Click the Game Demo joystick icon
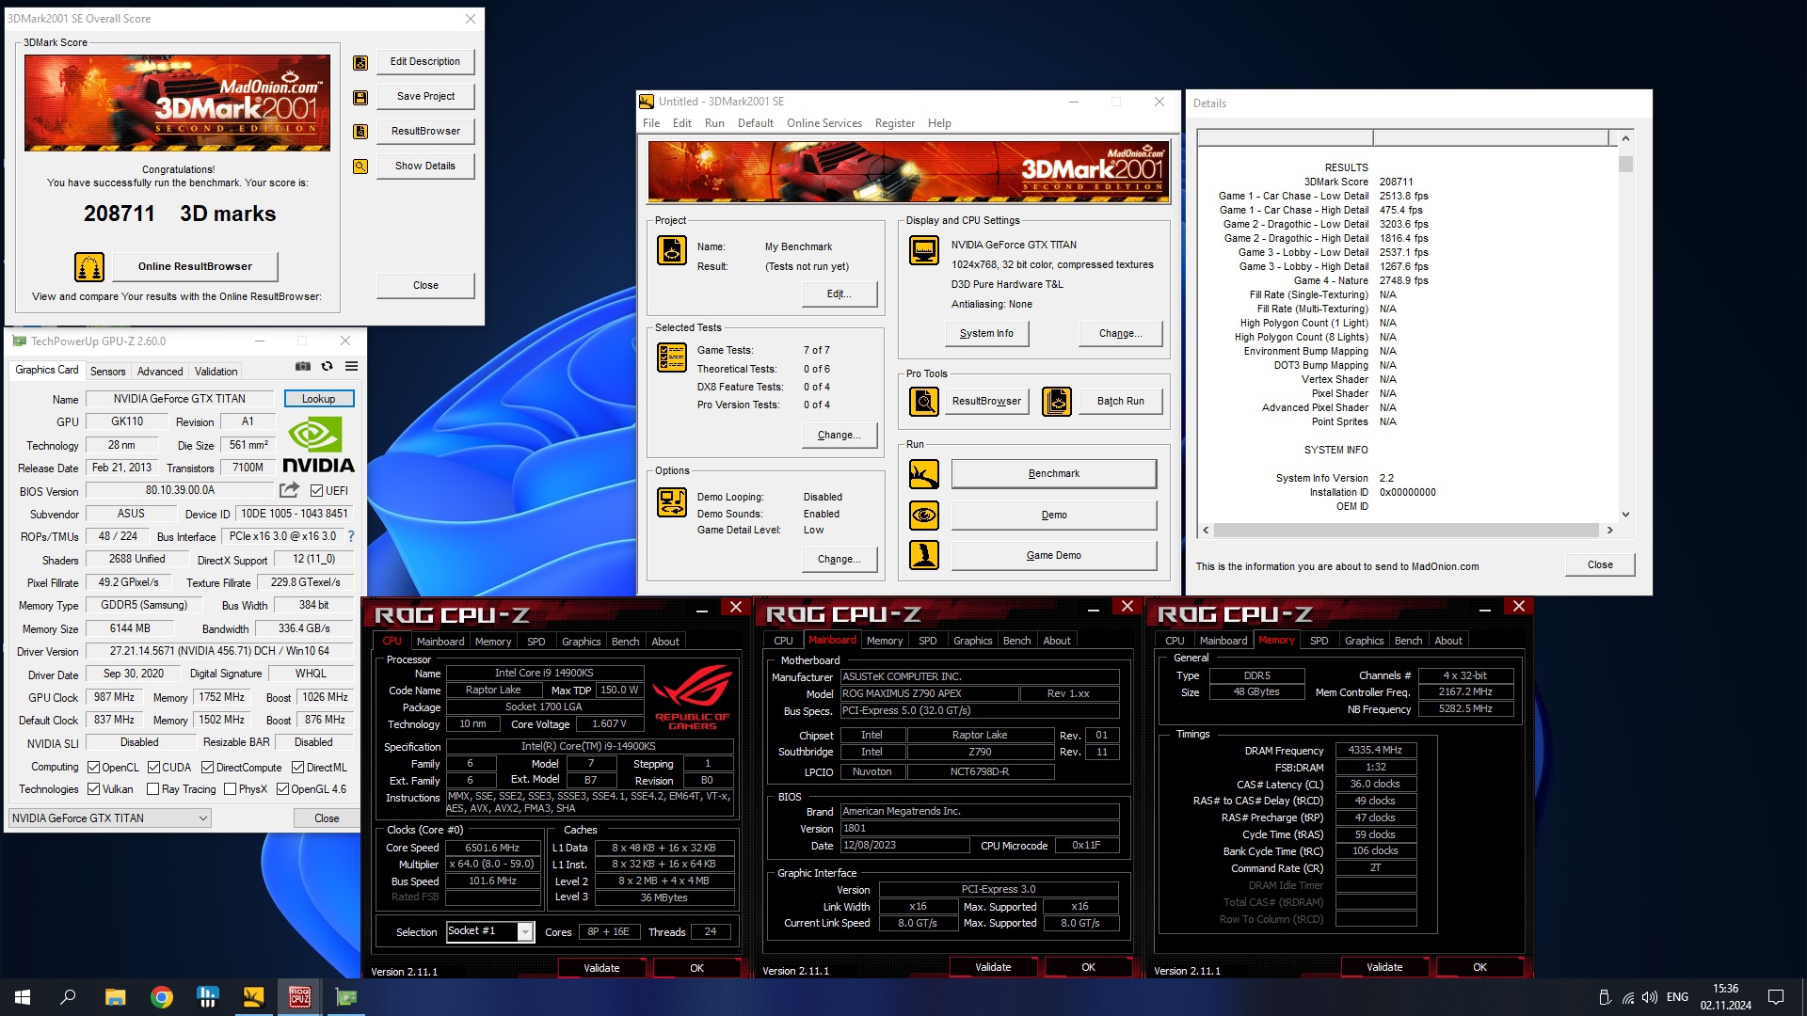 click(x=924, y=556)
